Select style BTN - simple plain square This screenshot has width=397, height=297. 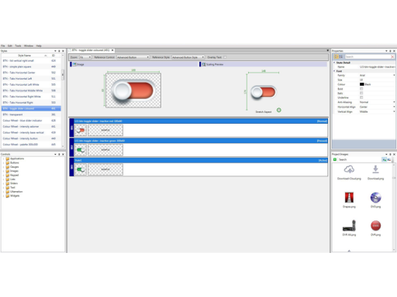pyautogui.click(x=31, y=67)
